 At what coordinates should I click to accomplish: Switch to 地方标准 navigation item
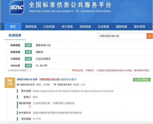pyautogui.click(x=67, y=27)
